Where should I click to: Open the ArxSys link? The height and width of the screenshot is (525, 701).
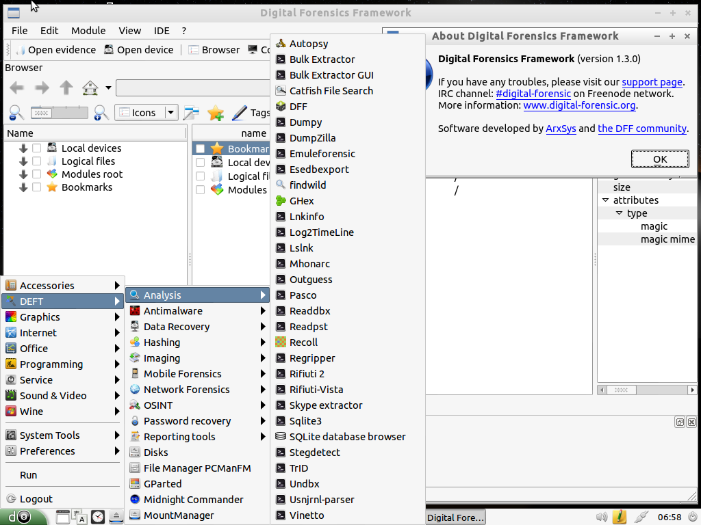point(561,129)
